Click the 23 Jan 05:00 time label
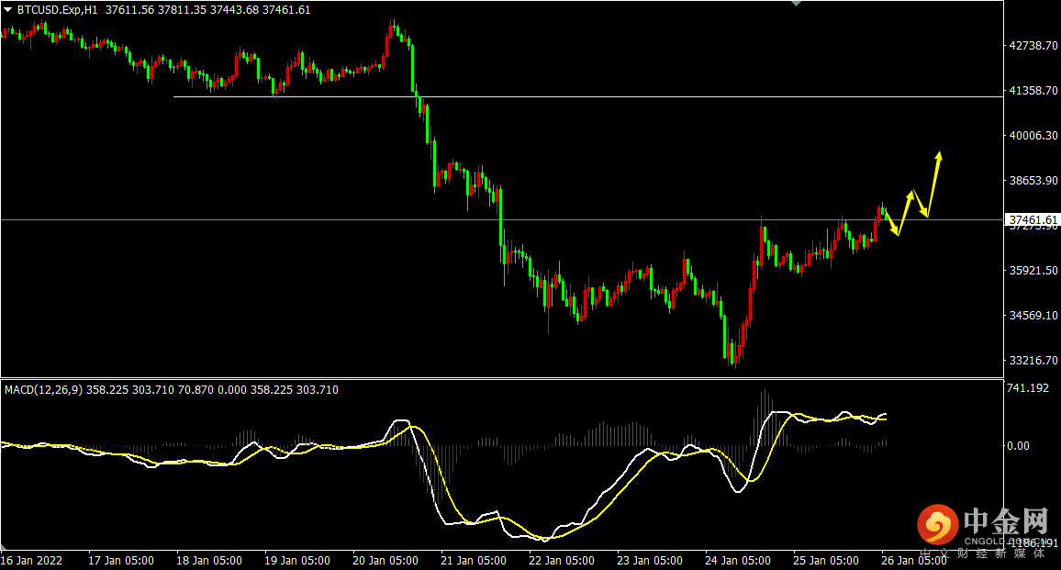This screenshot has width=1061, height=570. [x=650, y=561]
